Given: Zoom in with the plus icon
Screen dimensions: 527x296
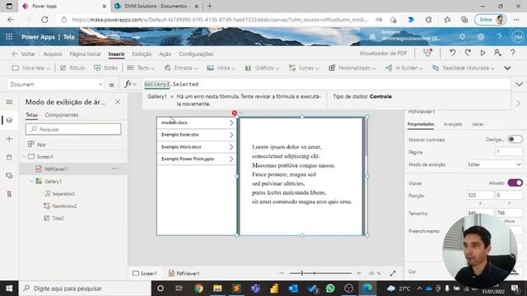Looking at the screenshot, I should (x=359, y=273).
